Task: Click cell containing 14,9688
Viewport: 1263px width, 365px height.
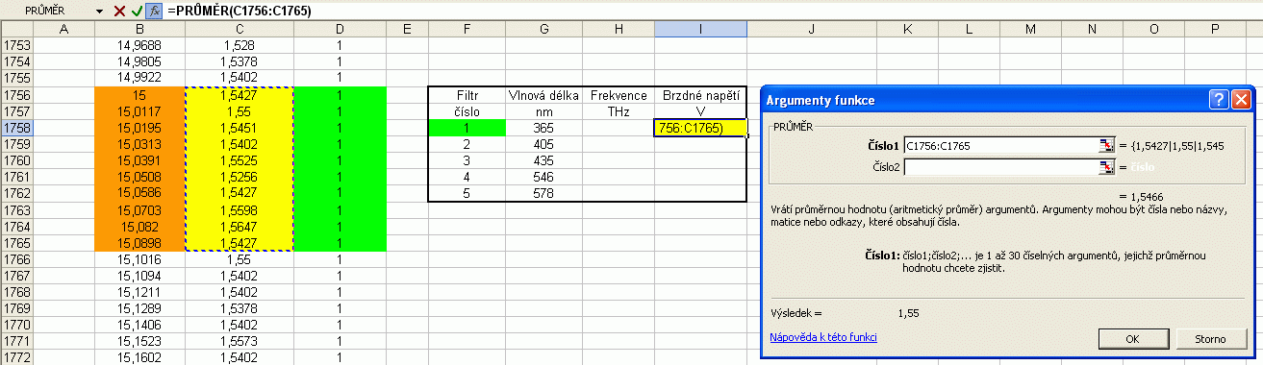Action: [x=139, y=45]
